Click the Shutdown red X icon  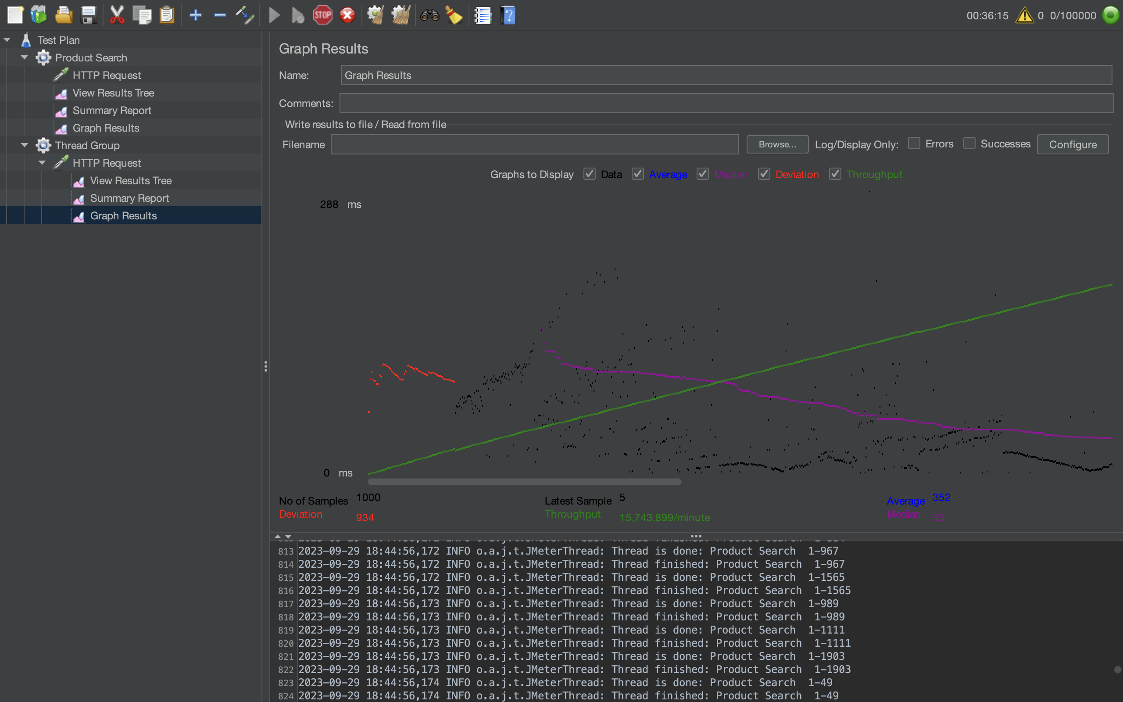[347, 15]
